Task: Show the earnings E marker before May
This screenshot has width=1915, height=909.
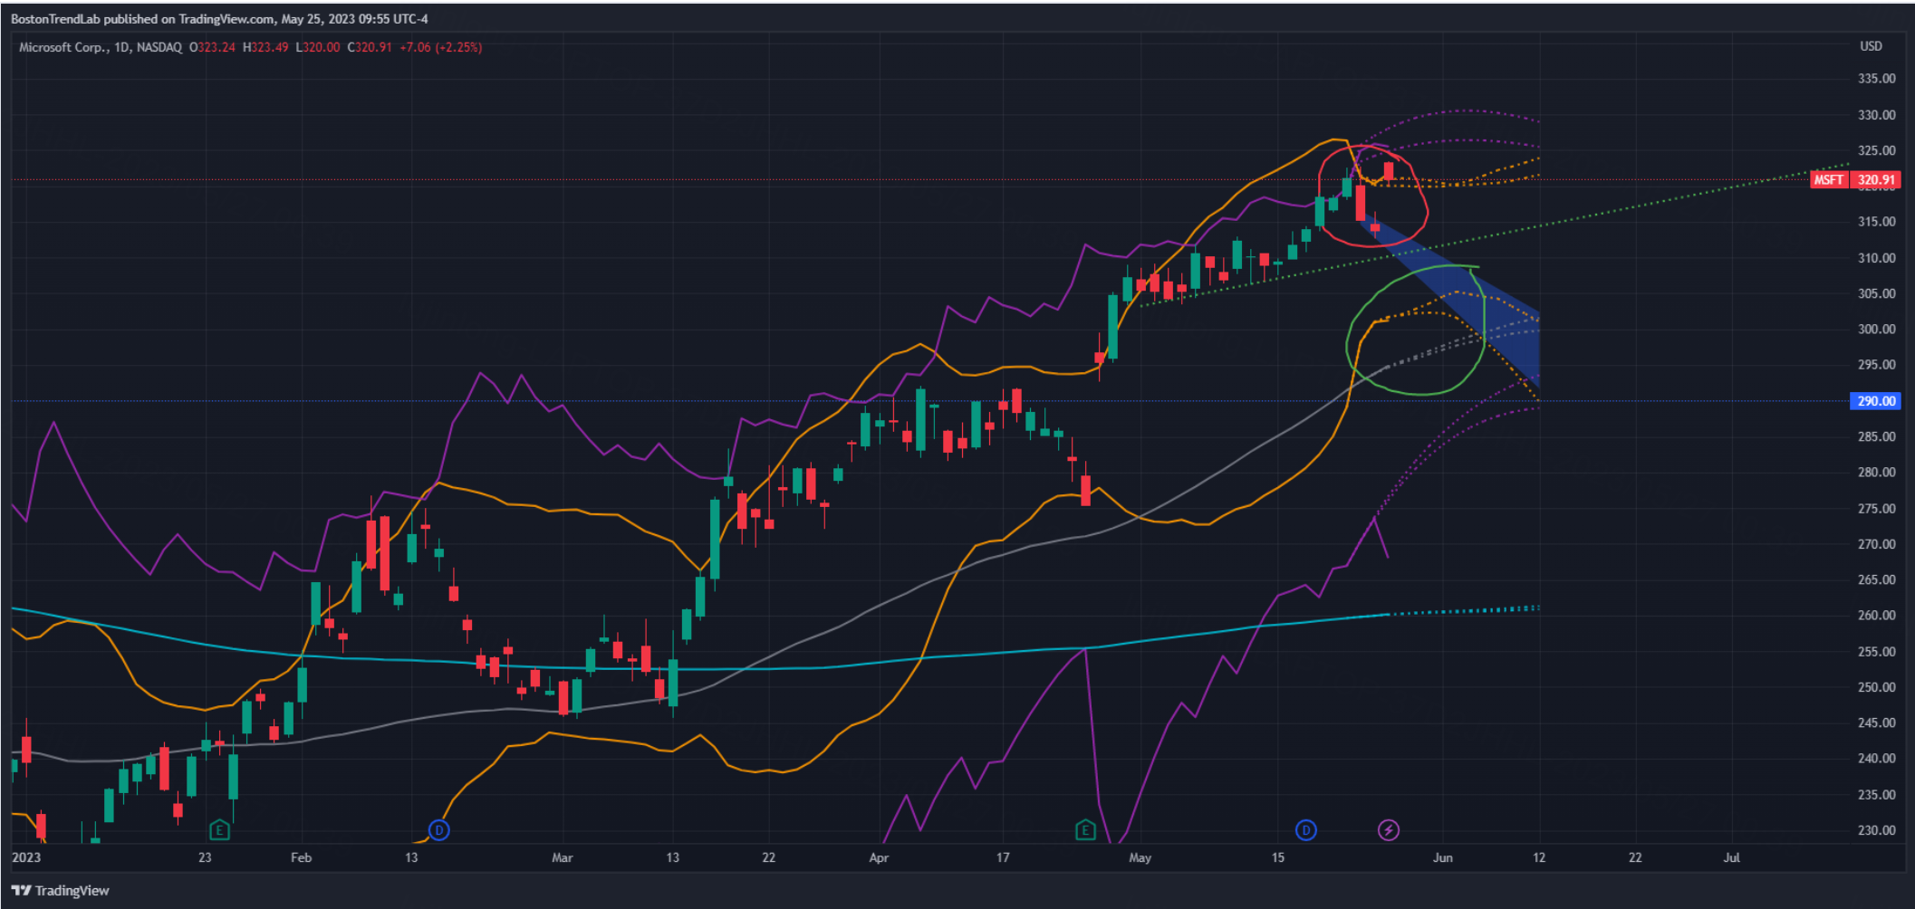Action: [1085, 829]
